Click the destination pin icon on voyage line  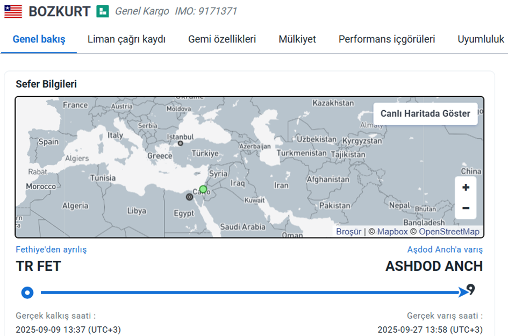click(471, 290)
